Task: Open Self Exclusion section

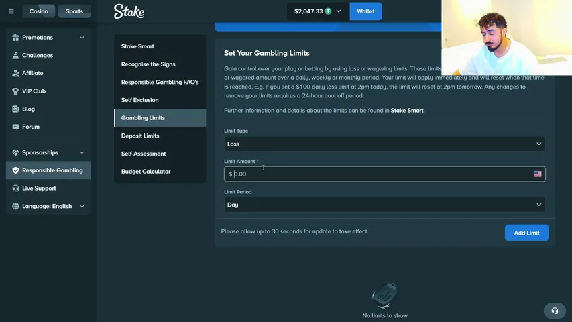Action: click(160, 100)
